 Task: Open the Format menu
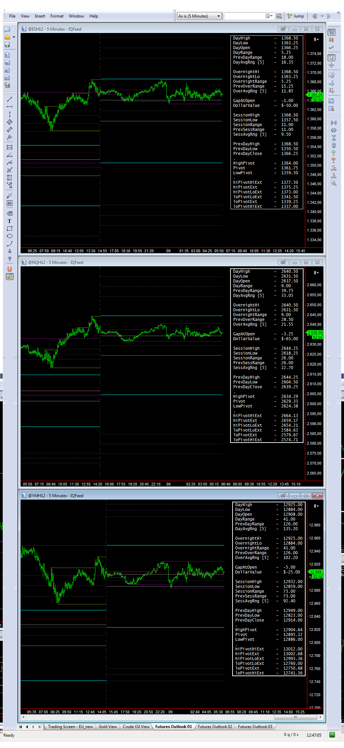point(57,16)
